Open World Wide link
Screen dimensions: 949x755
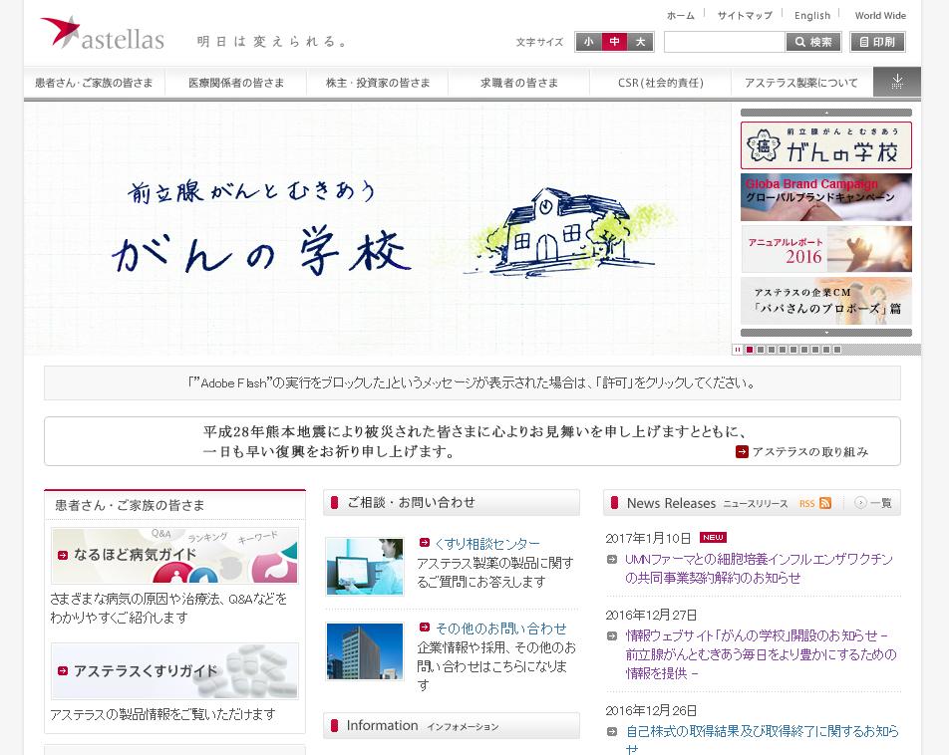coord(880,16)
